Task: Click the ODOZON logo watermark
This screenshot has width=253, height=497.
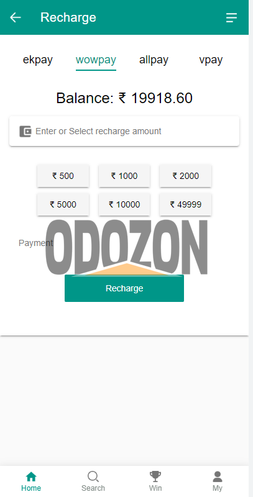Action: [x=127, y=247]
